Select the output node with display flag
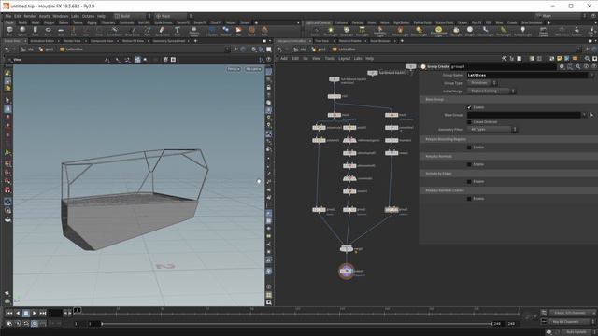Screen dimensions: 598x336 tap(347, 271)
